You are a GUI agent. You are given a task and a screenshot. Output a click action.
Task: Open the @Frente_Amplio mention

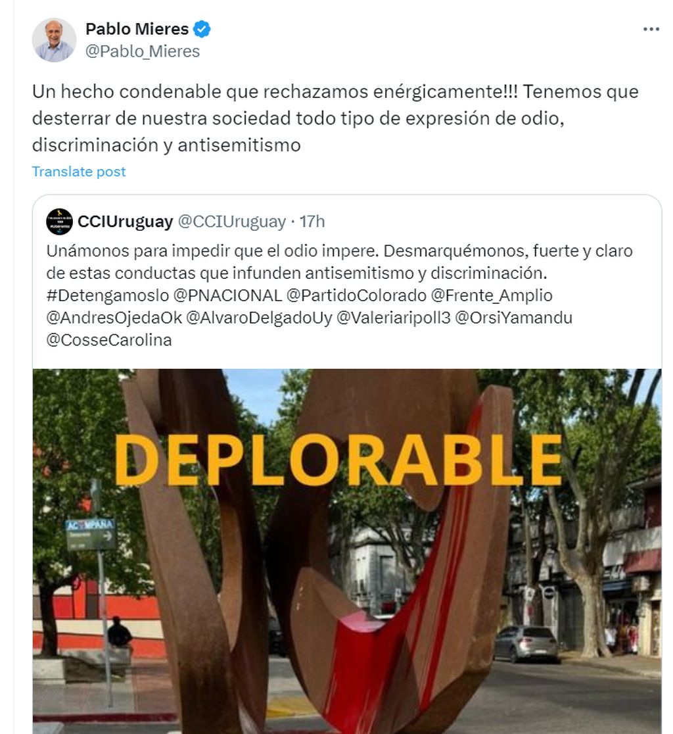492,295
